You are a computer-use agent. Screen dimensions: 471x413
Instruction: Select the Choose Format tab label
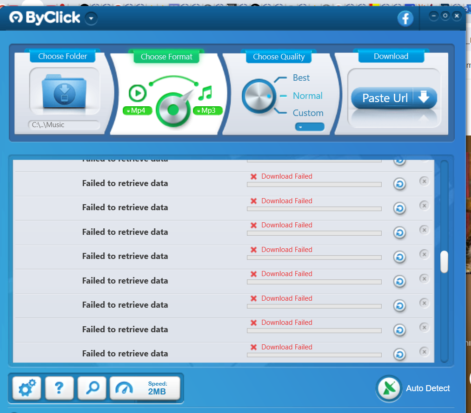click(x=166, y=57)
